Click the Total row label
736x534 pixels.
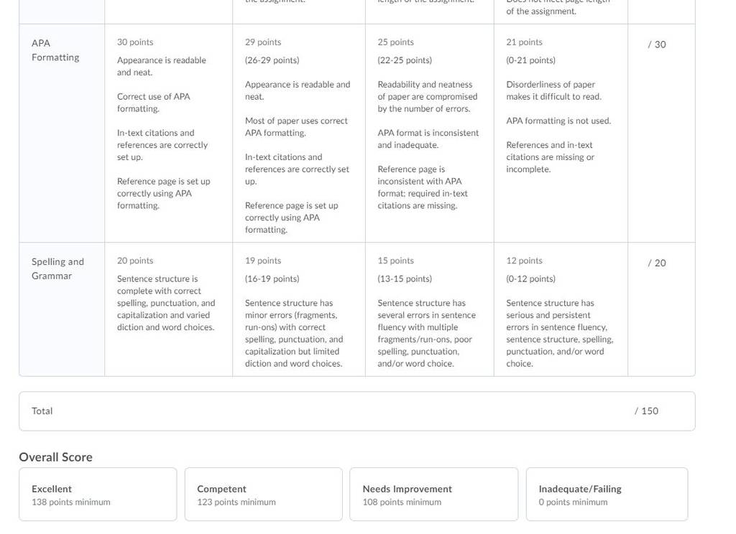[42, 411]
